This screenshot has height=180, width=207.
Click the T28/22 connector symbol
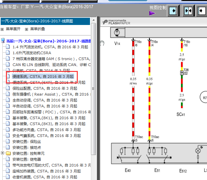click(182, 73)
